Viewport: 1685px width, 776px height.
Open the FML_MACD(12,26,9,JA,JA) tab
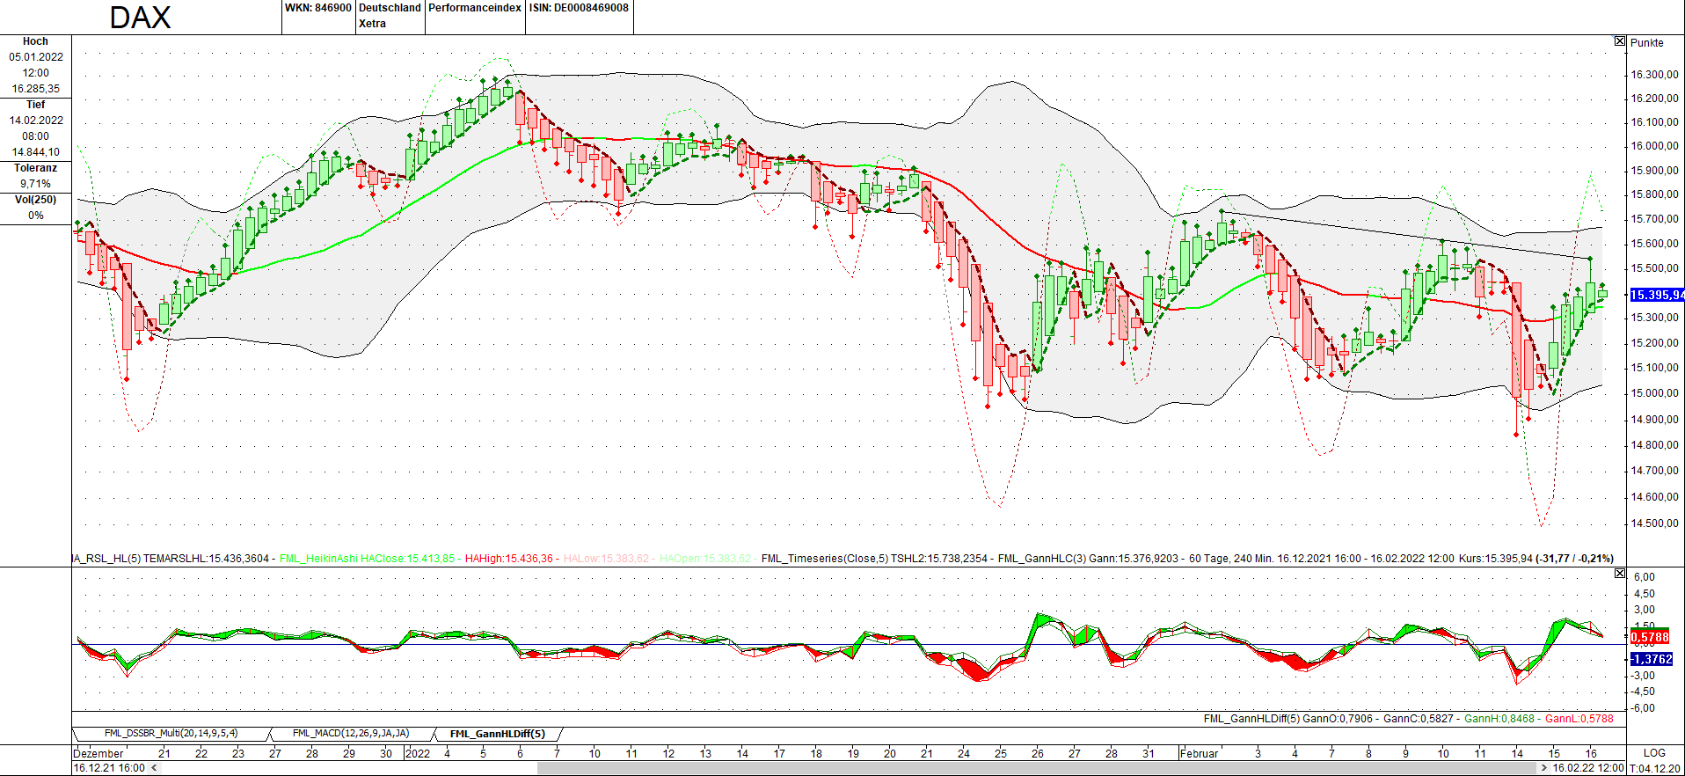351,734
